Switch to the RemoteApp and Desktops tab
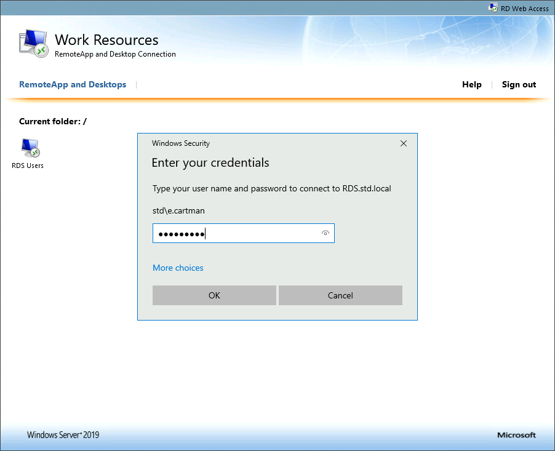555x451 pixels. (x=73, y=84)
